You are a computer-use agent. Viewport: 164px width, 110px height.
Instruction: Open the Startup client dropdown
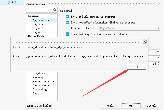pyautogui.click(x=130, y=28)
